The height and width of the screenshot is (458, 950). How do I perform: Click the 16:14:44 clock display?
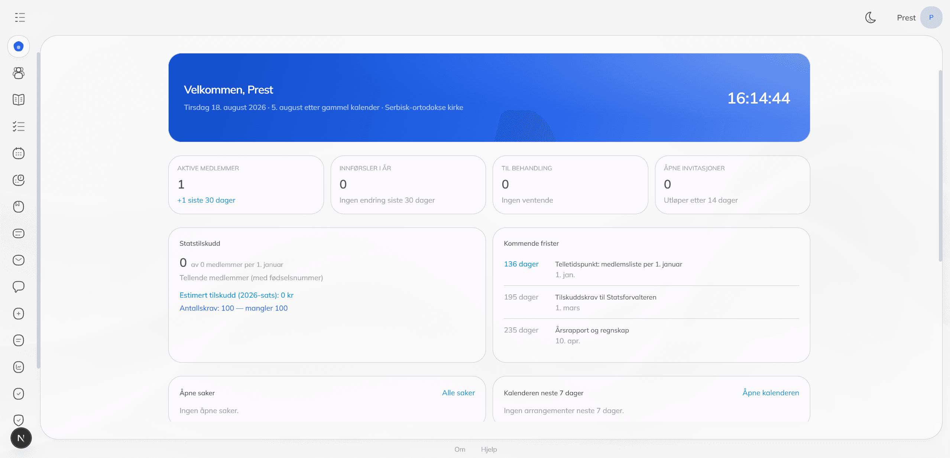coord(758,98)
